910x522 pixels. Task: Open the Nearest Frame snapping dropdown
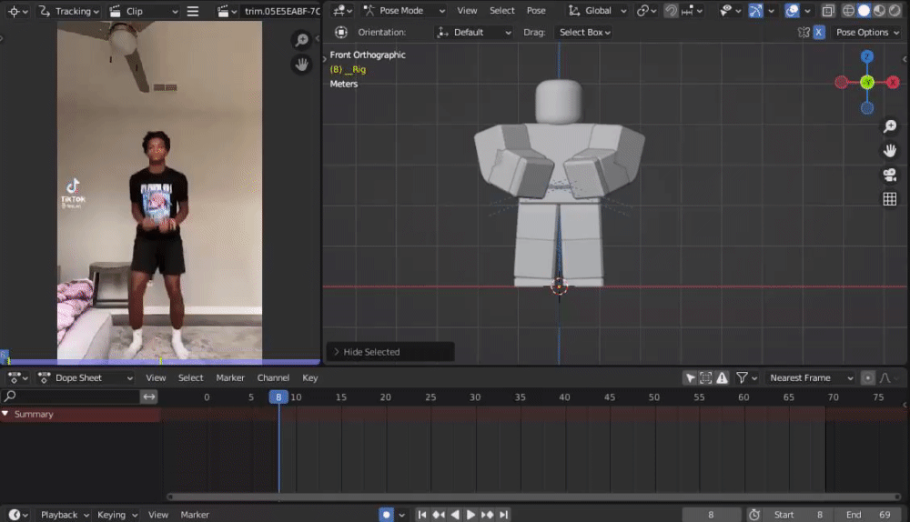tap(811, 377)
